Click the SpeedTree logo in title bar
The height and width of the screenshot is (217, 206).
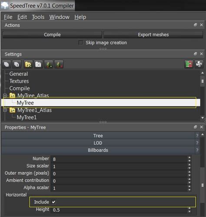5,6
